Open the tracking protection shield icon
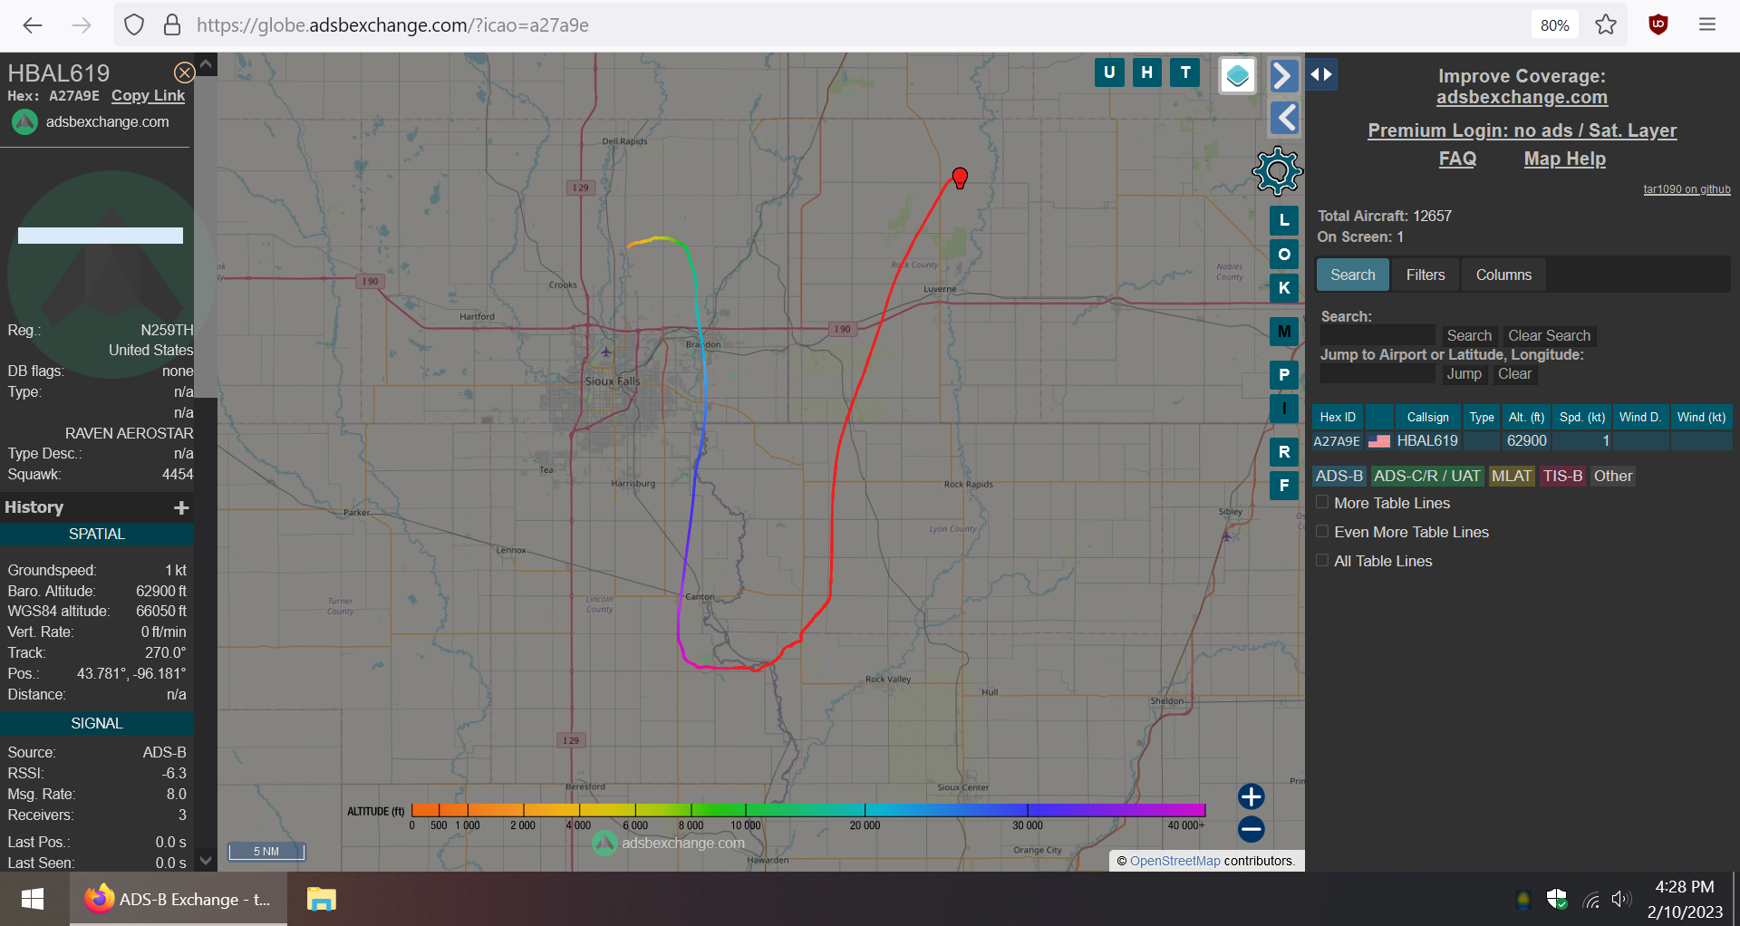The height and width of the screenshot is (926, 1740). (x=134, y=25)
